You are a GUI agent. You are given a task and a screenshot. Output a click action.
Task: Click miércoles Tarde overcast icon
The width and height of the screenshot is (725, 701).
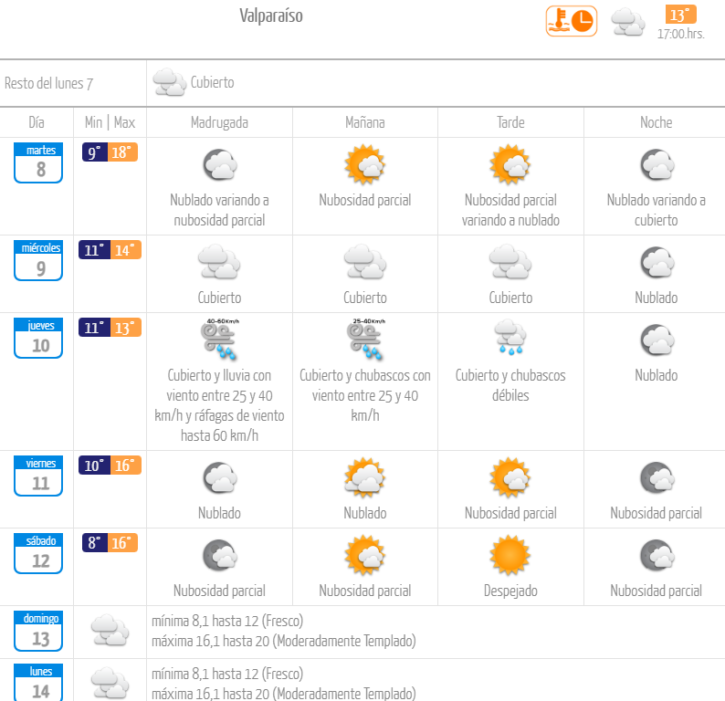click(510, 262)
